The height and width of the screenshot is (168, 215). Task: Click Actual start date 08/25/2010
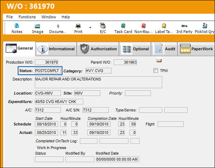click(x=46, y=133)
